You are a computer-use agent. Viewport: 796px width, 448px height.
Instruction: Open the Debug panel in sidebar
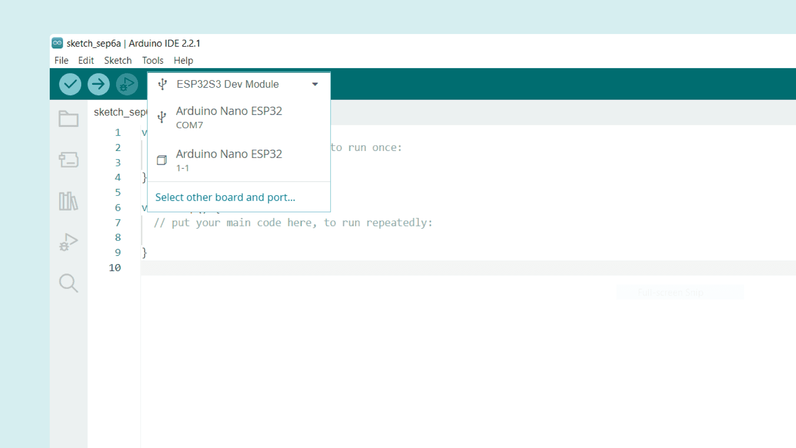tap(68, 242)
